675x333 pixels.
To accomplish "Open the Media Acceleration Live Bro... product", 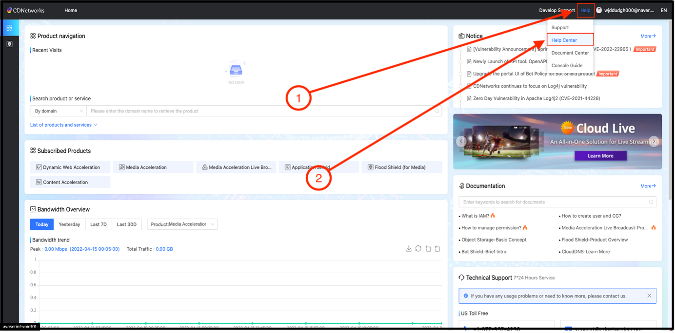I will click(x=236, y=167).
